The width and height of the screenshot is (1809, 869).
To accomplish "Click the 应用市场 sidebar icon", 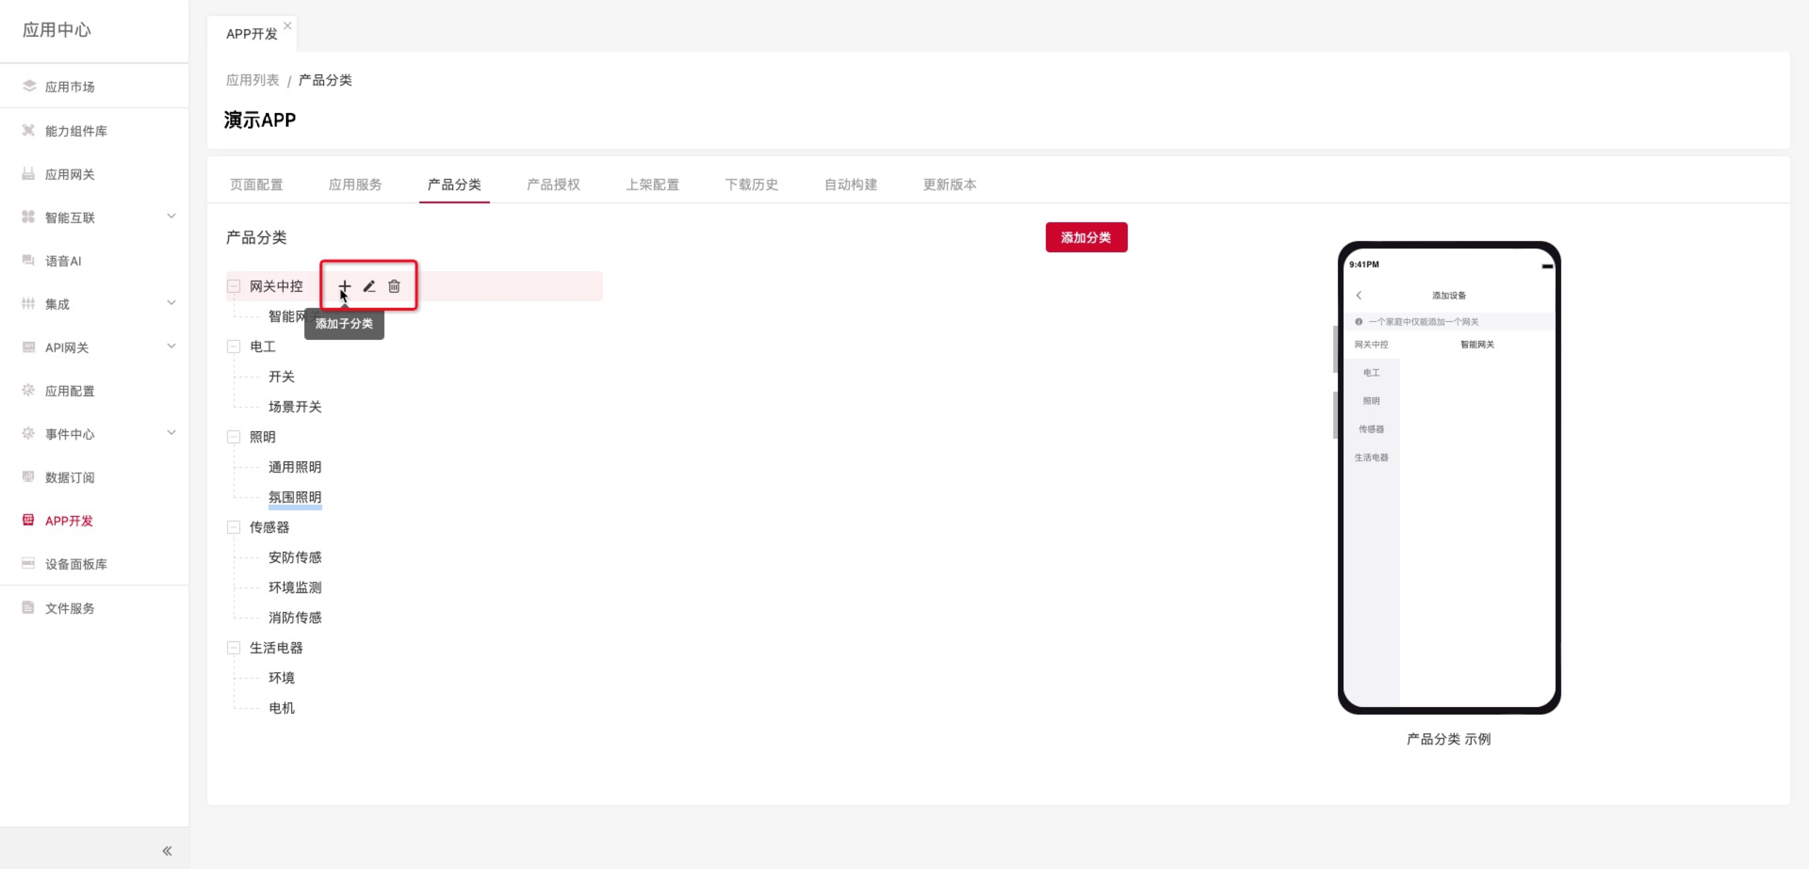I will tap(29, 86).
